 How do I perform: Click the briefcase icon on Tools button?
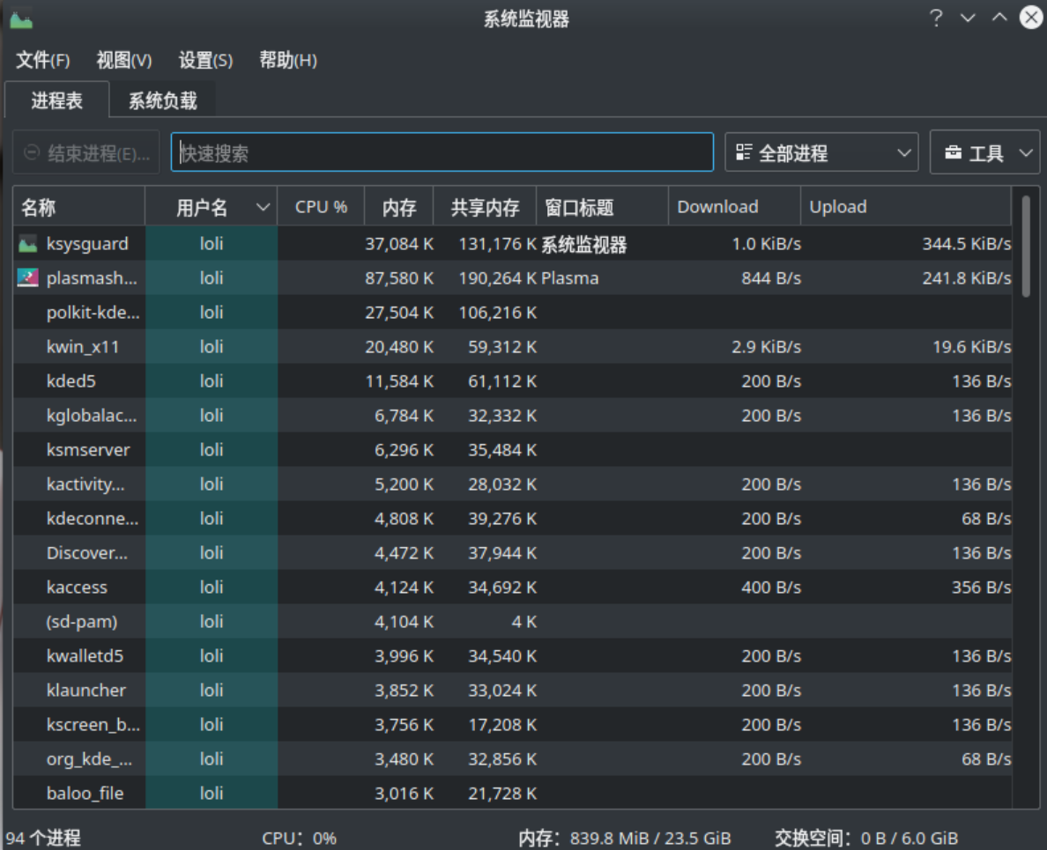coord(953,153)
